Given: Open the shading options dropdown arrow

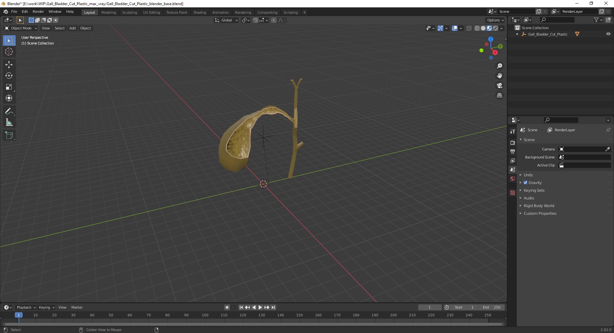Looking at the screenshot, I should click(502, 28).
